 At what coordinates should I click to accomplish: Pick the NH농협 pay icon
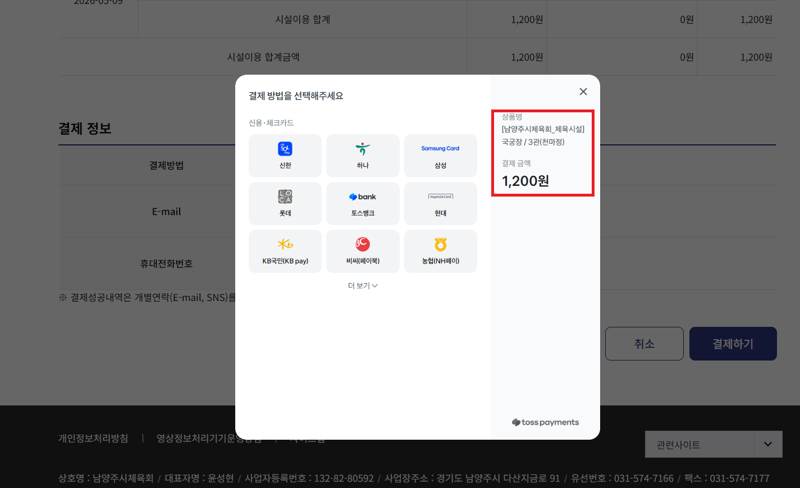click(x=440, y=244)
